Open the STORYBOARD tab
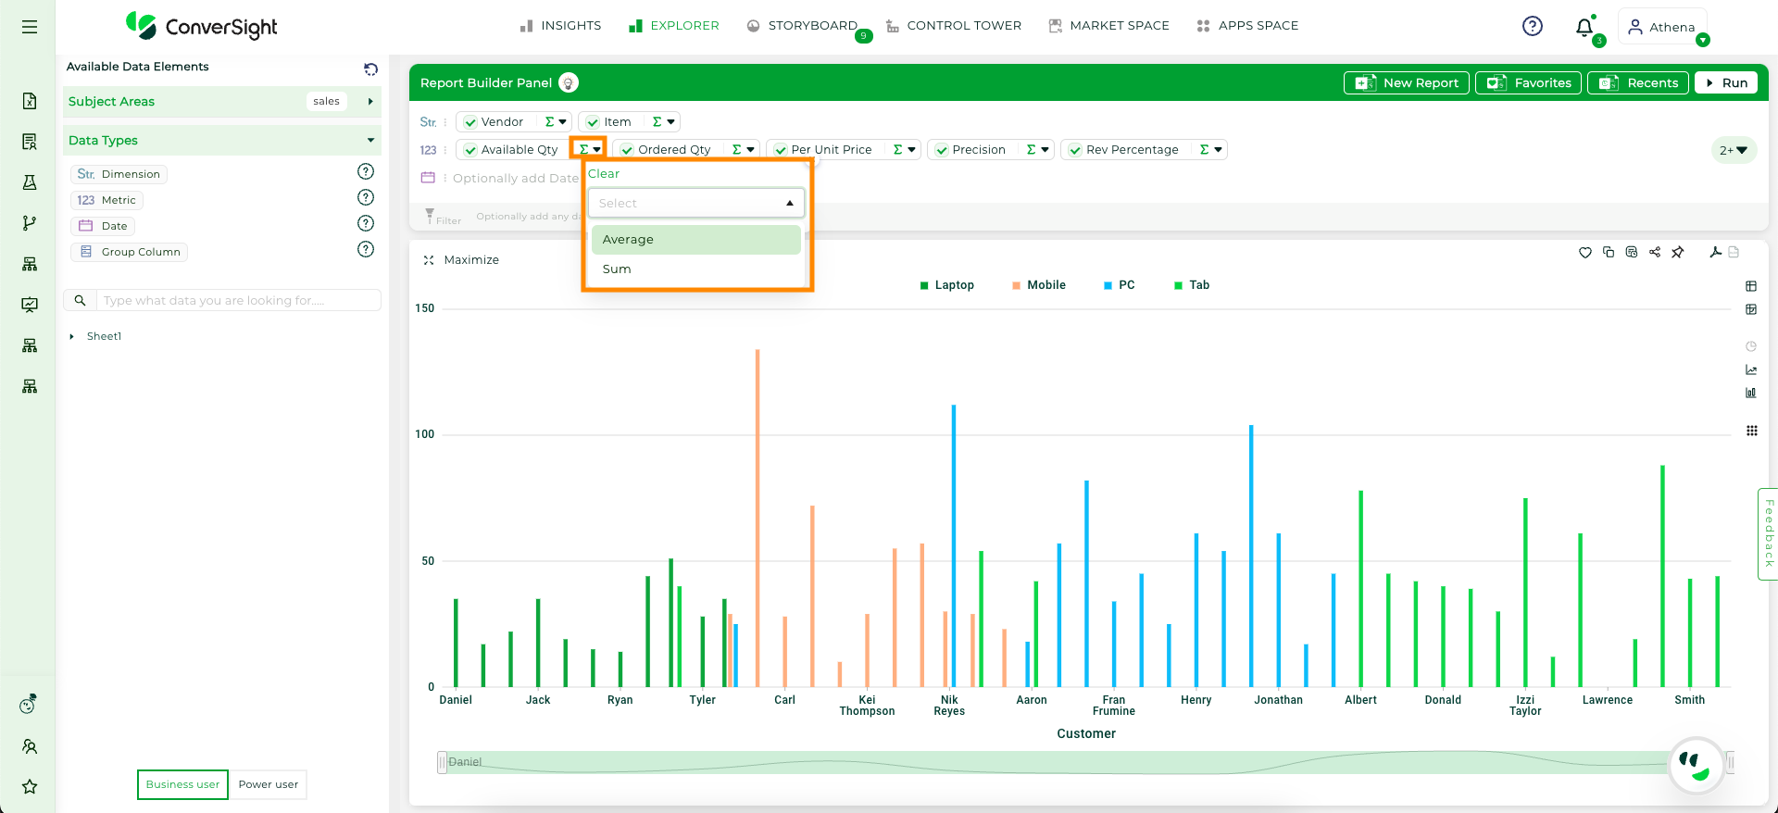The width and height of the screenshot is (1778, 813). tap(803, 26)
